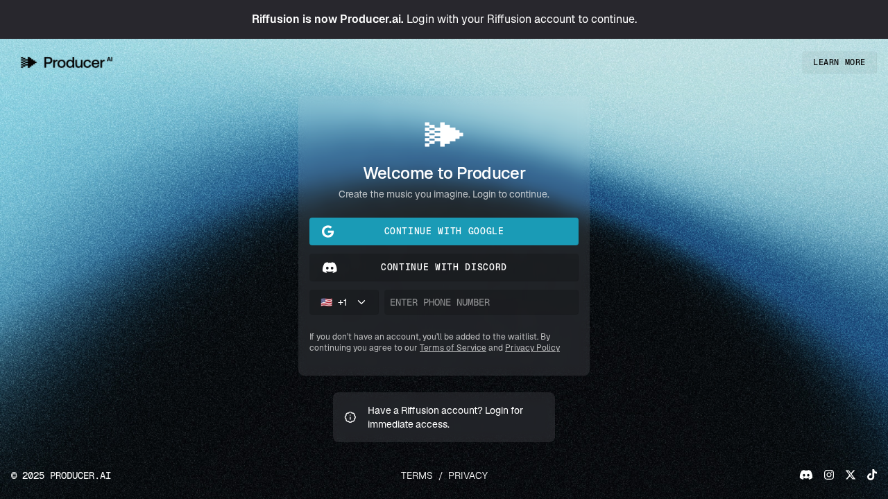Click the Producer AI logo in the header
888x499 pixels.
click(x=67, y=62)
